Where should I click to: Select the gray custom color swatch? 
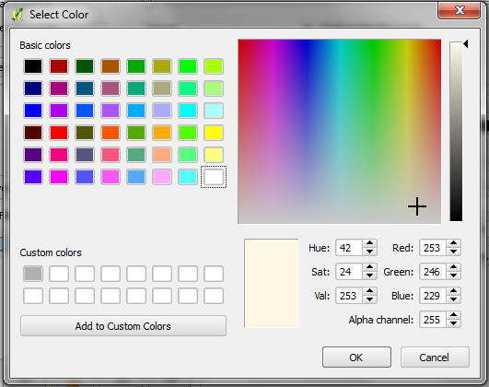click(33, 274)
